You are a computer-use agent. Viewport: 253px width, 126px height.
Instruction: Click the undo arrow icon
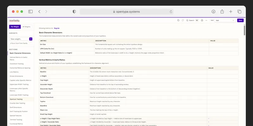pyautogui.click(x=178, y=20)
